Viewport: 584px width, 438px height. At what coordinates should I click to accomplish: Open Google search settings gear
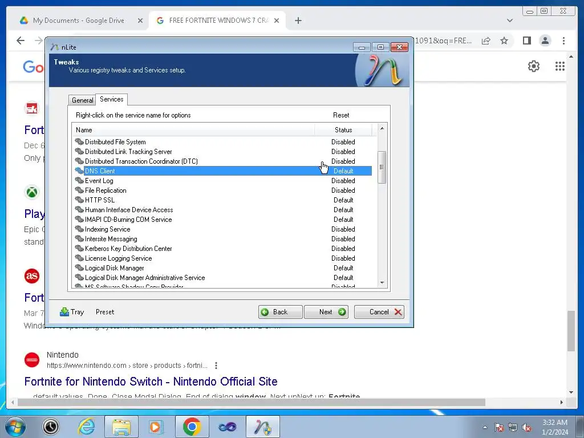click(534, 66)
